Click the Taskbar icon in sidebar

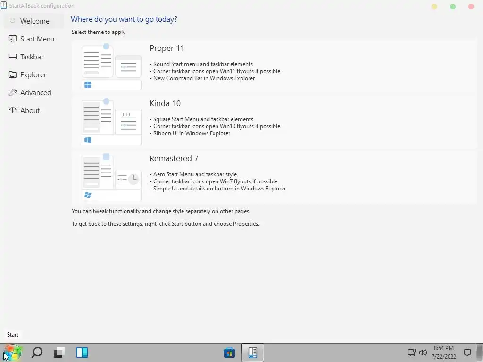(x=13, y=57)
